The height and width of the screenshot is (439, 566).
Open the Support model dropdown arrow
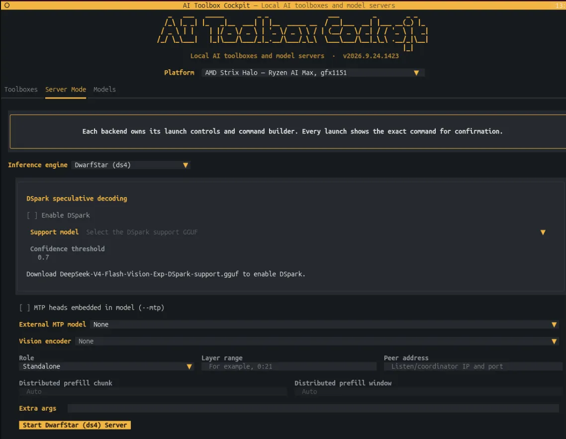point(543,232)
